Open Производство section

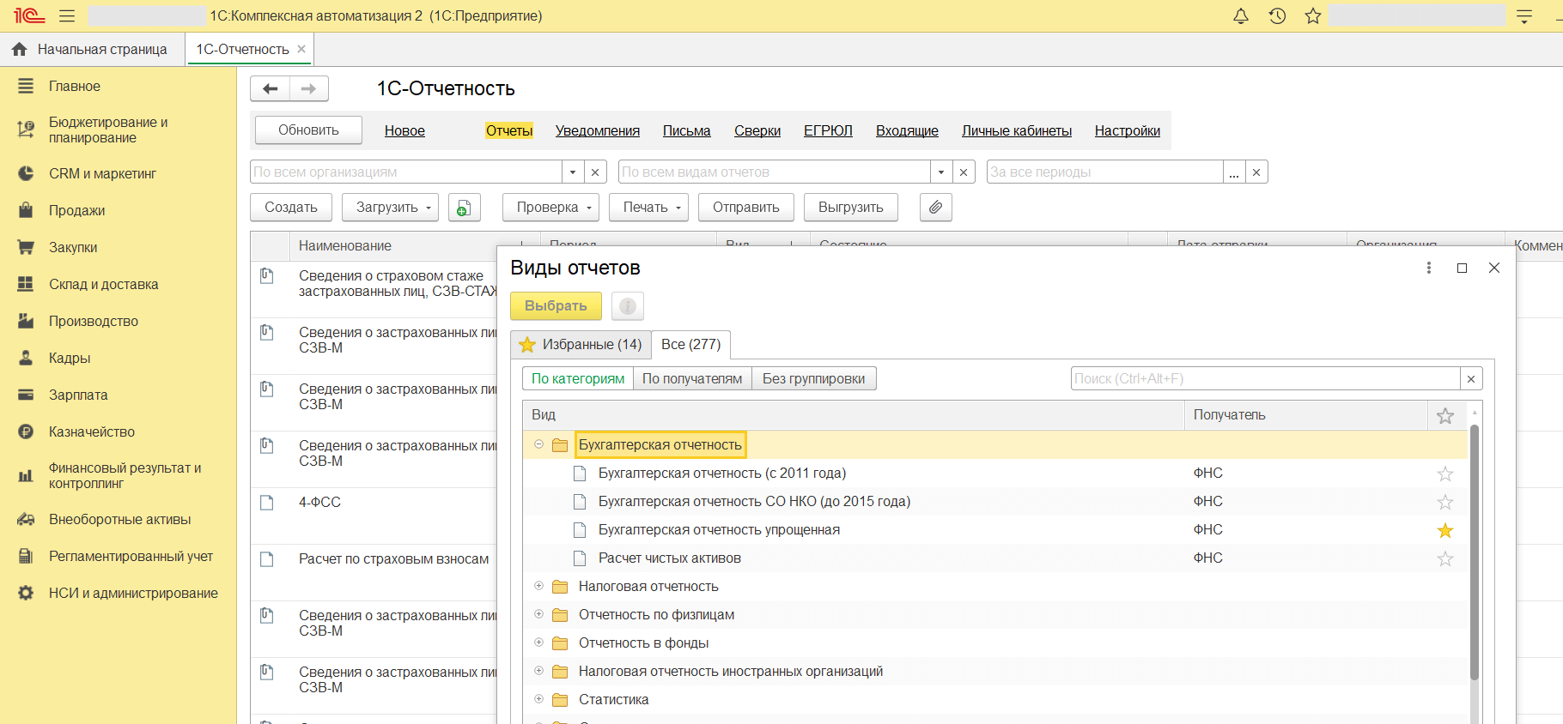pyautogui.click(x=94, y=321)
